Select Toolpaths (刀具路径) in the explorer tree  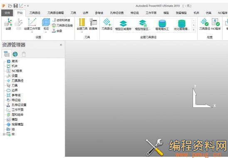(17, 80)
